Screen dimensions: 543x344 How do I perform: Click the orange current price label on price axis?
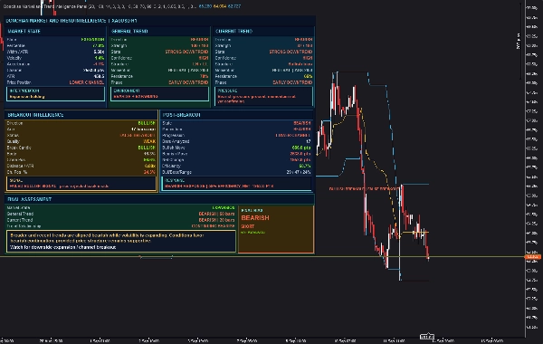pos(533,257)
